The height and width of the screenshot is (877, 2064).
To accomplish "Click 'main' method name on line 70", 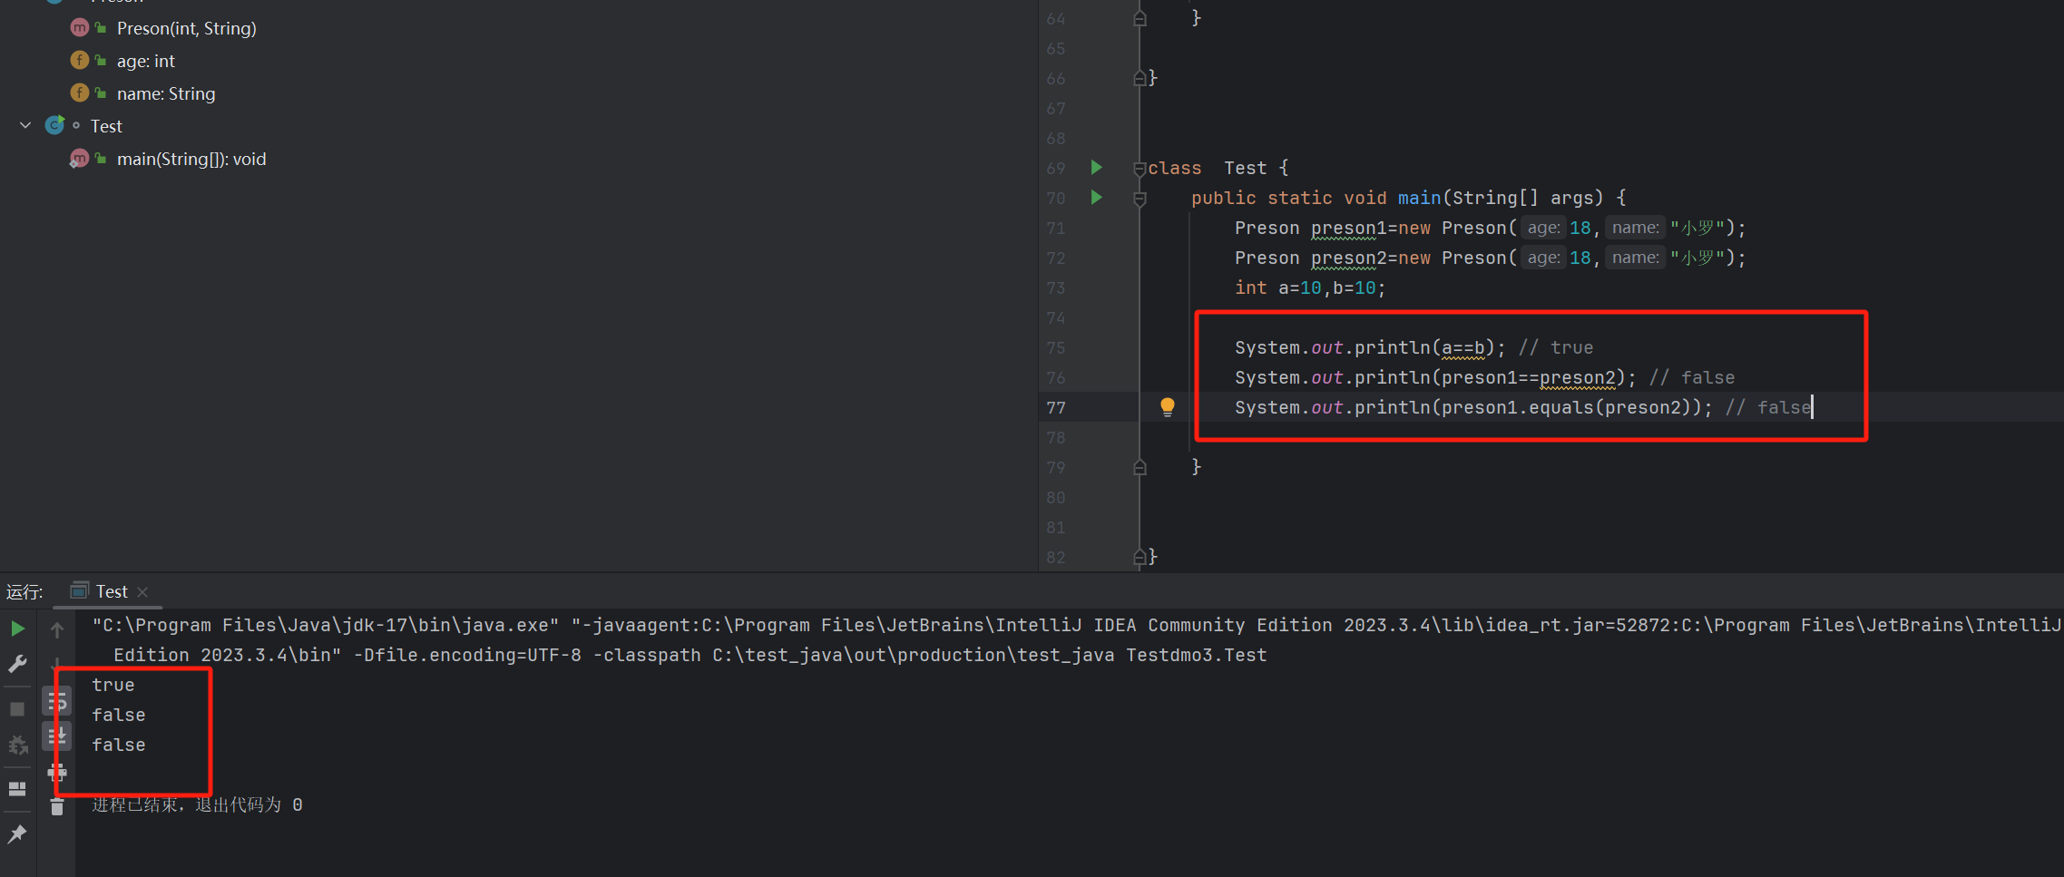I will coord(1419,198).
